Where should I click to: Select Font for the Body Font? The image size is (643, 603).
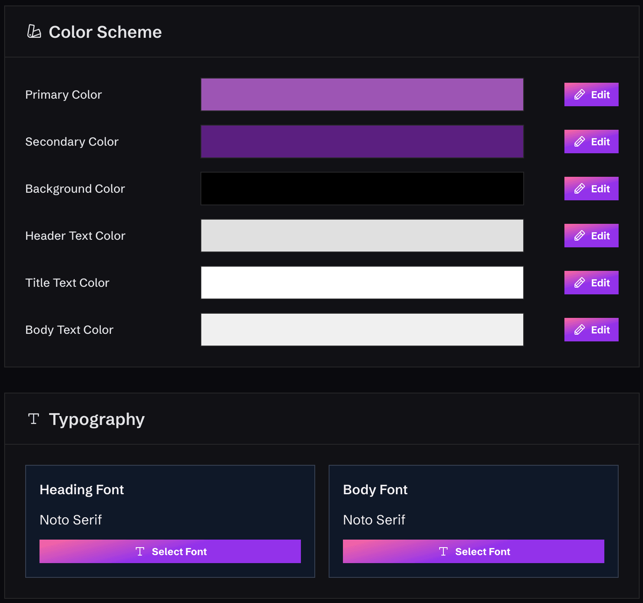click(x=473, y=551)
